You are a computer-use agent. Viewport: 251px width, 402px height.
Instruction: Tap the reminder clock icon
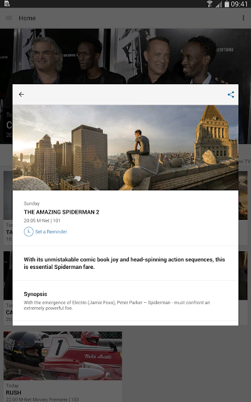point(28,232)
